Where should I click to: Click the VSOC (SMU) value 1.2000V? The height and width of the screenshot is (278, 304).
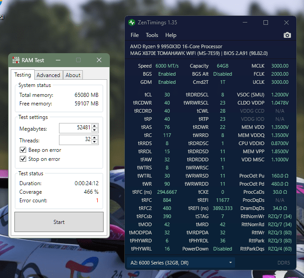coord(280,95)
